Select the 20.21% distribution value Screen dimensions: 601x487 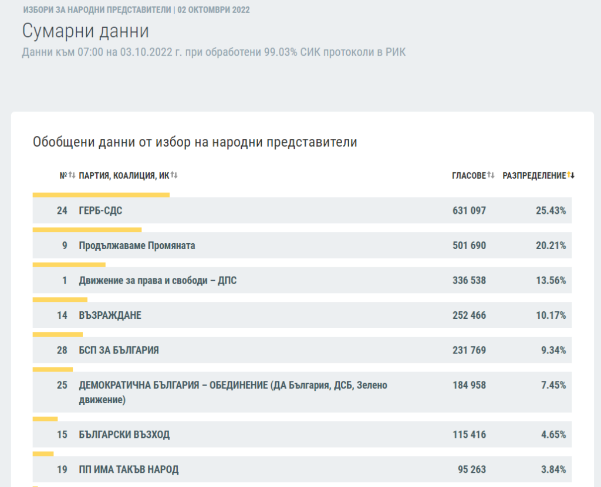tap(551, 246)
